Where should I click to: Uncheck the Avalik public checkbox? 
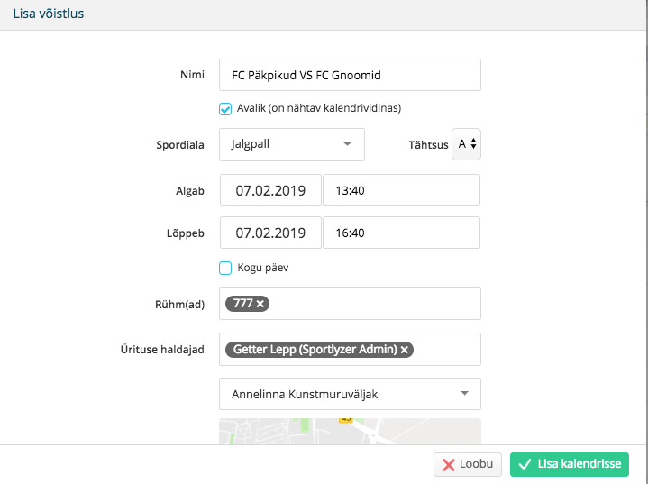click(x=225, y=109)
